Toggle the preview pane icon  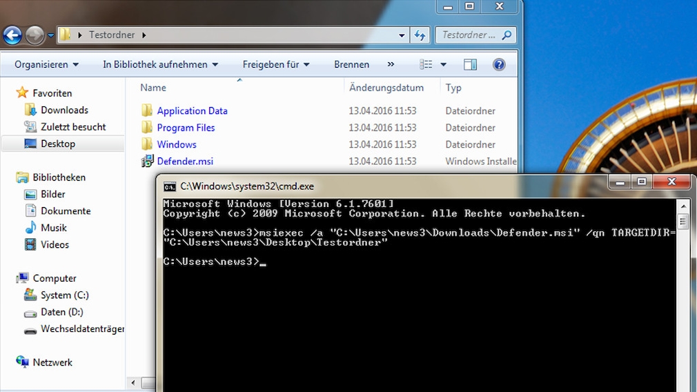470,64
